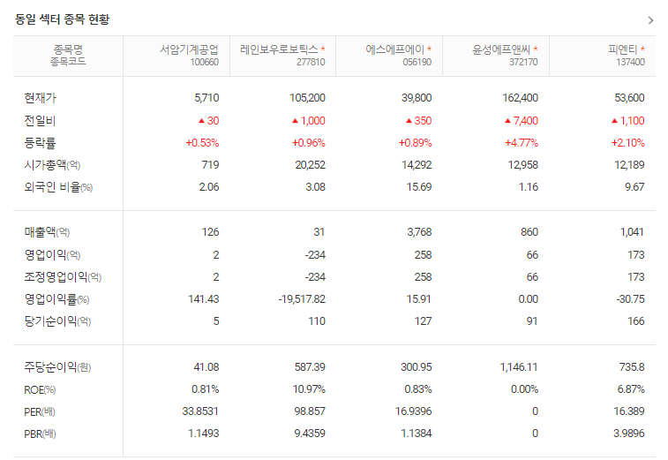Select net income value 166
Screen dimensions: 668x460
tap(636, 321)
